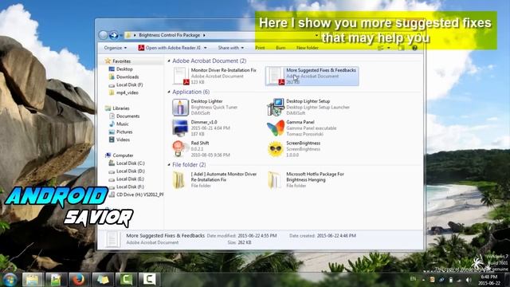
Task: Open the Explorer help question mark
Action: 414,48
